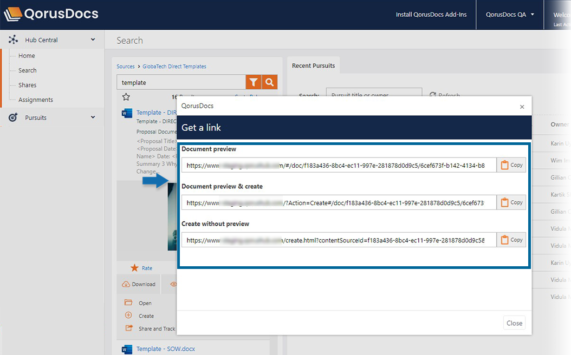Open Assignments in sidebar
Viewport: 571px width, 355px height.
pyautogui.click(x=36, y=100)
